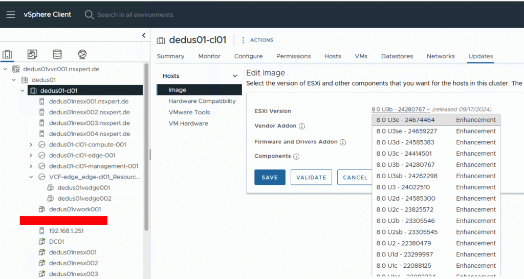
Task: Open the Networking inventory view icon
Action: click(x=82, y=54)
